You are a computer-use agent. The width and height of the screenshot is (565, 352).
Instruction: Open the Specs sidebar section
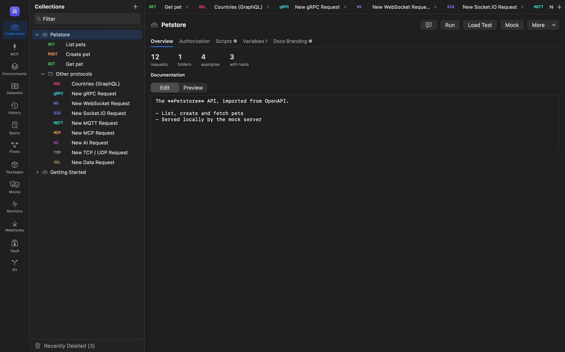tap(15, 128)
